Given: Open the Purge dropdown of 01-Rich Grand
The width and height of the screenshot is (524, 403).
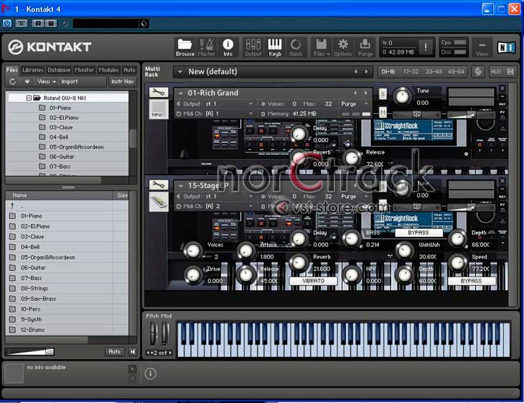Looking at the screenshot, I should pyautogui.click(x=353, y=103).
